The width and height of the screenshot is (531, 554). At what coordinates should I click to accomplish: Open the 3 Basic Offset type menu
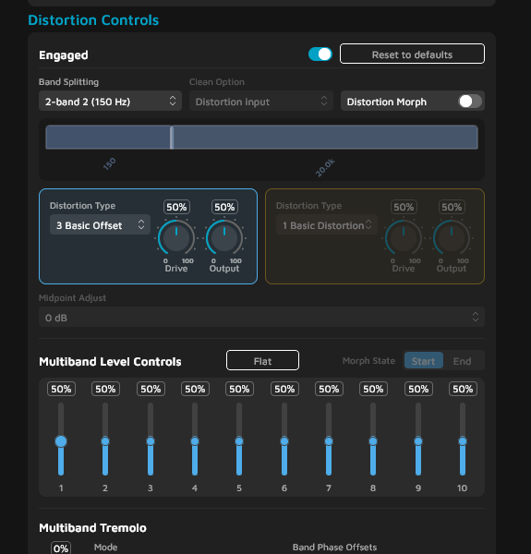coord(100,224)
